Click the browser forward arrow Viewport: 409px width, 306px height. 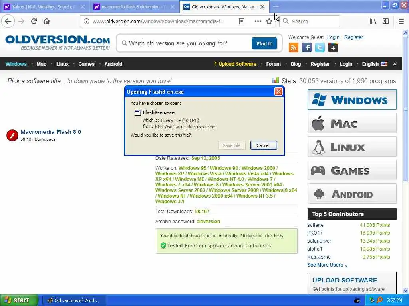[22, 22]
